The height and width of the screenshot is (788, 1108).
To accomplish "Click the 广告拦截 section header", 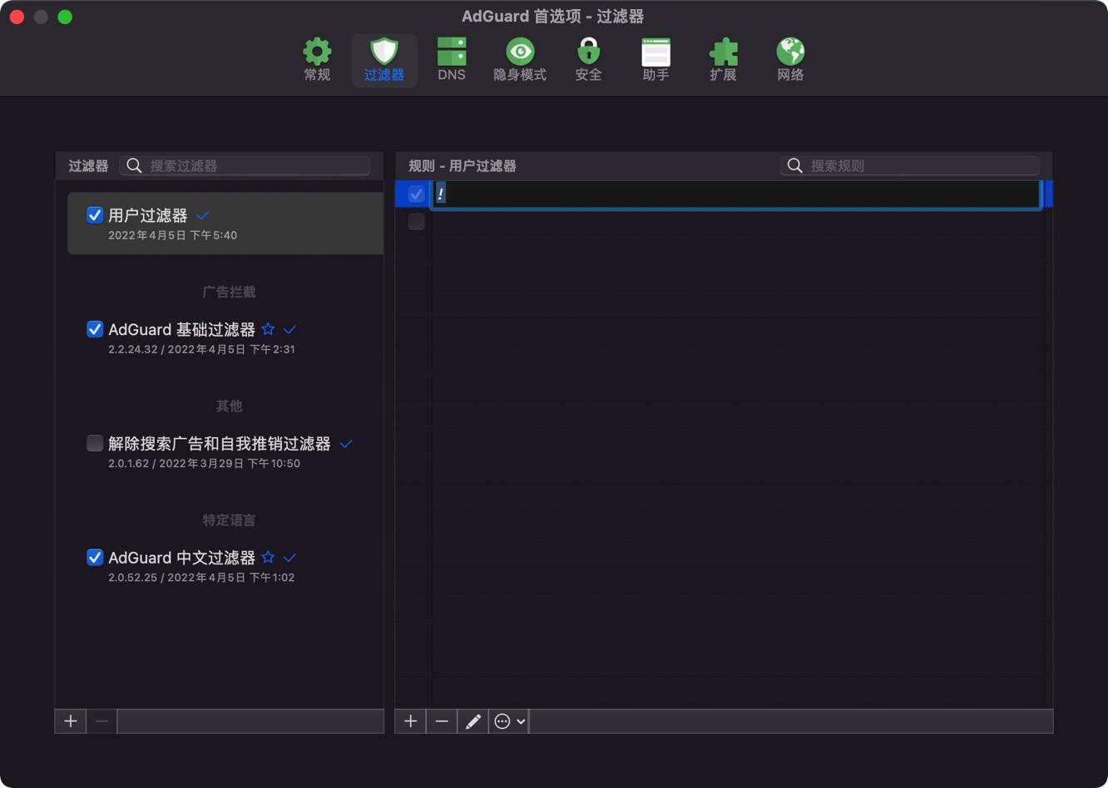I will click(x=229, y=292).
